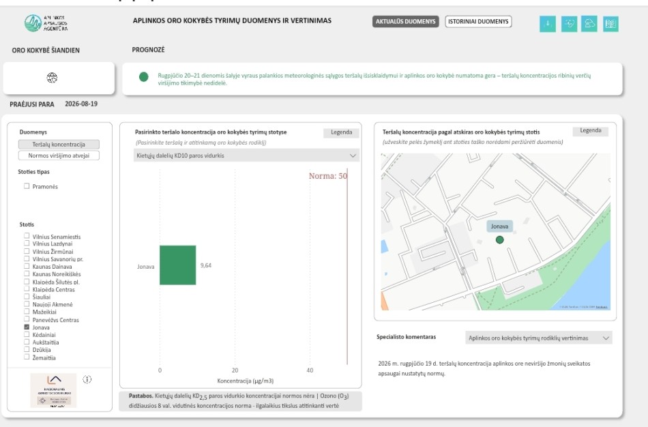Click the date 2026-08-19
Viewport: 648px width, 427px height.
(x=81, y=104)
